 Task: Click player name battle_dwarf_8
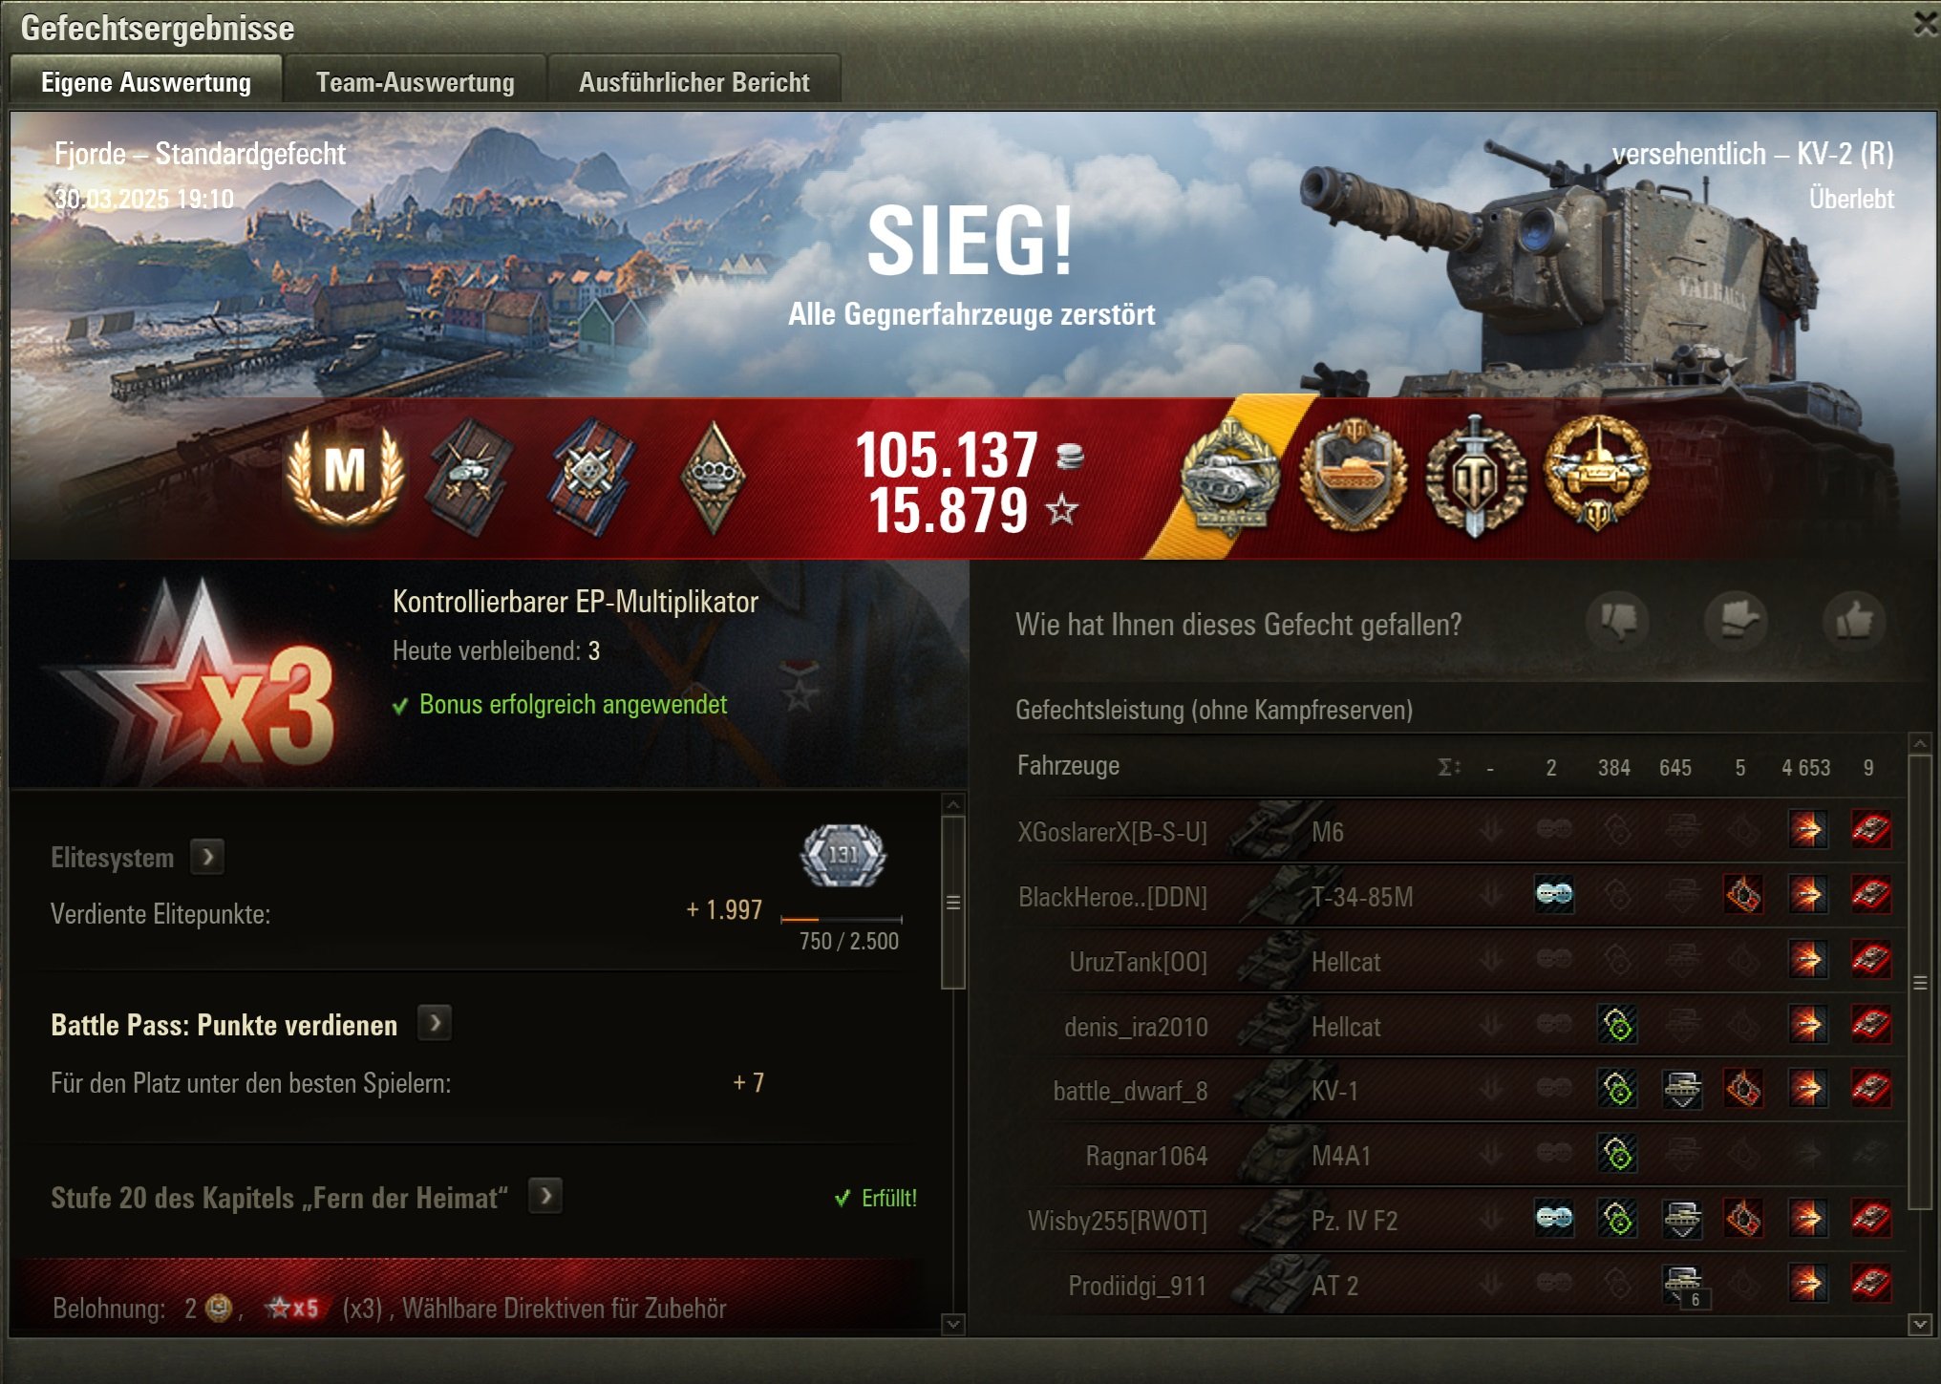[x=1130, y=1091]
